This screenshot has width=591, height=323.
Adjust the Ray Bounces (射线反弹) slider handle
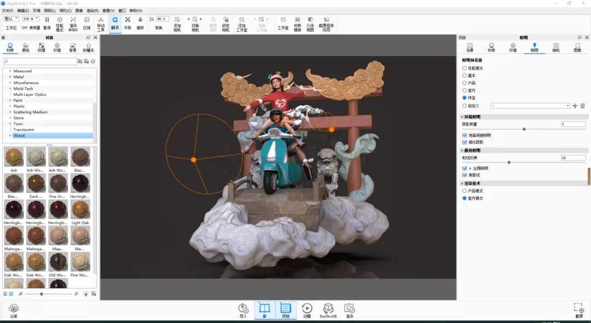[509, 163]
